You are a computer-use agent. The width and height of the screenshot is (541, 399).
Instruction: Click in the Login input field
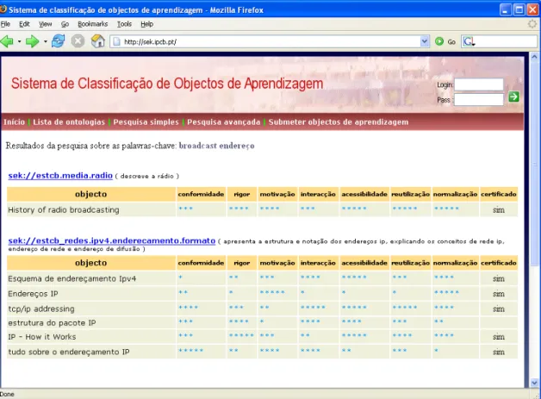pyautogui.click(x=479, y=84)
